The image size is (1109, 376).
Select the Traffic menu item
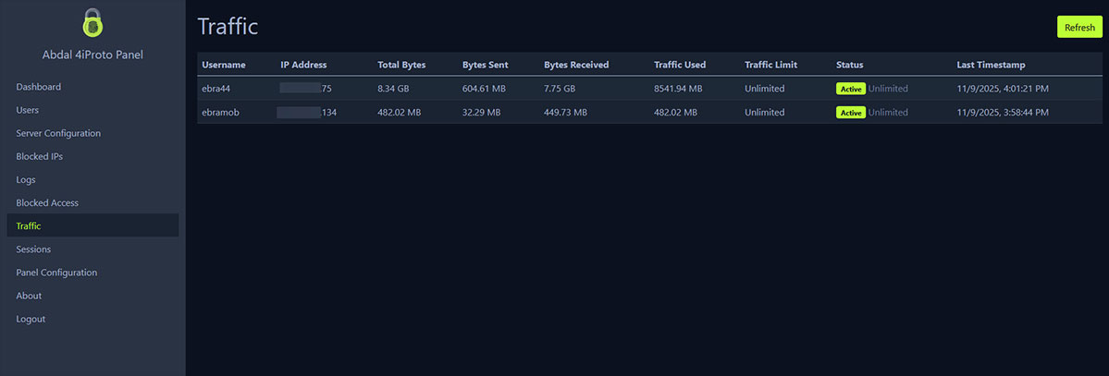click(92, 226)
